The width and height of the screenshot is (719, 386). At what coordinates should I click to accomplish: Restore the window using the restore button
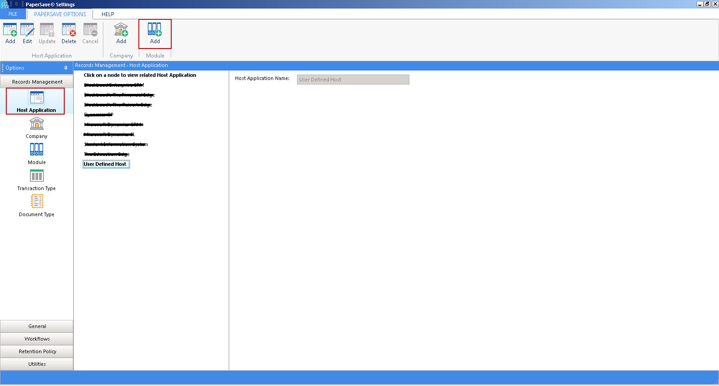coord(707,4)
